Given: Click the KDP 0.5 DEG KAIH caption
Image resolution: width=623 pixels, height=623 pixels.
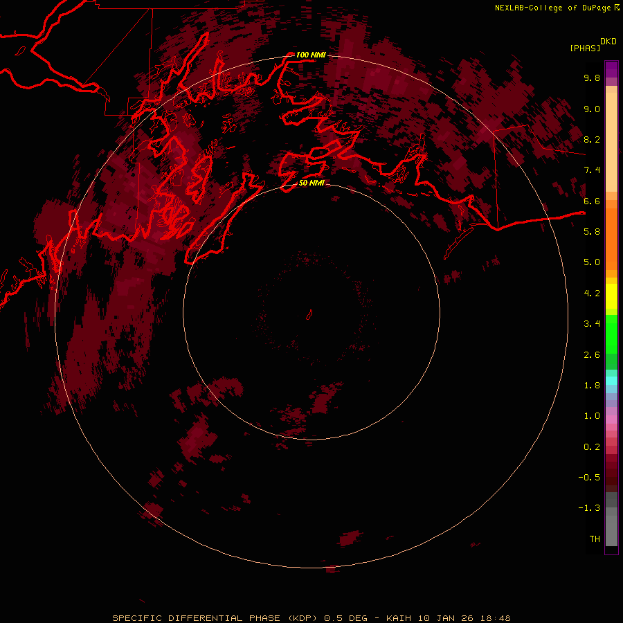Looking at the screenshot, I should coord(311,618).
